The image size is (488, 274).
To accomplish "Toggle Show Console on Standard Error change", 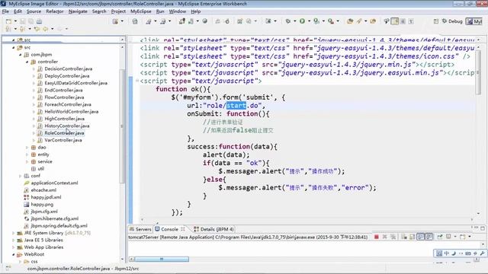I will coord(429,237).
